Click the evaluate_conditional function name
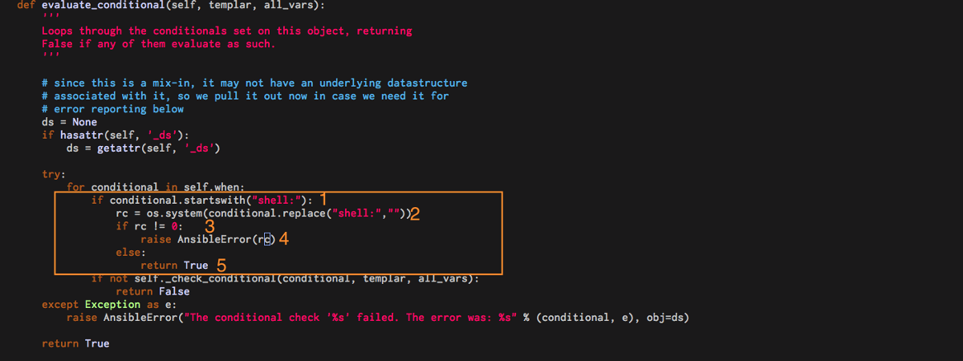This screenshot has height=361, width=963. click(x=100, y=5)
